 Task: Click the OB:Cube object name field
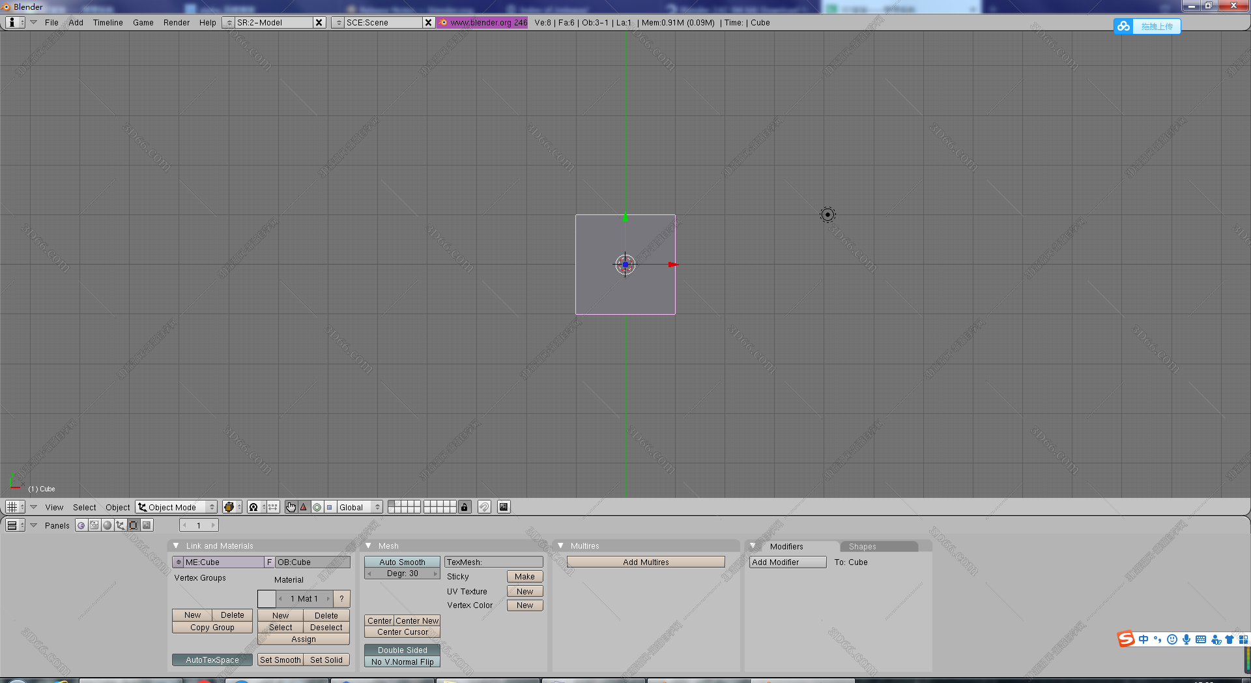[x=312, y=562]
